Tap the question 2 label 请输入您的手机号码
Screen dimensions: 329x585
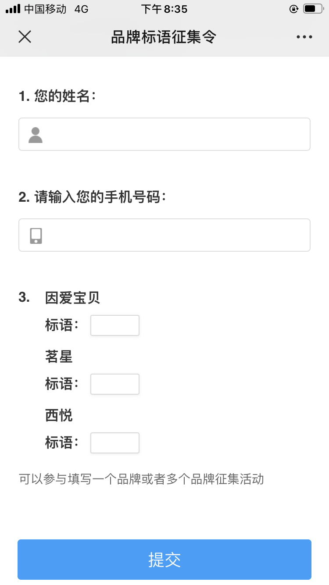(x=93, y=197)
